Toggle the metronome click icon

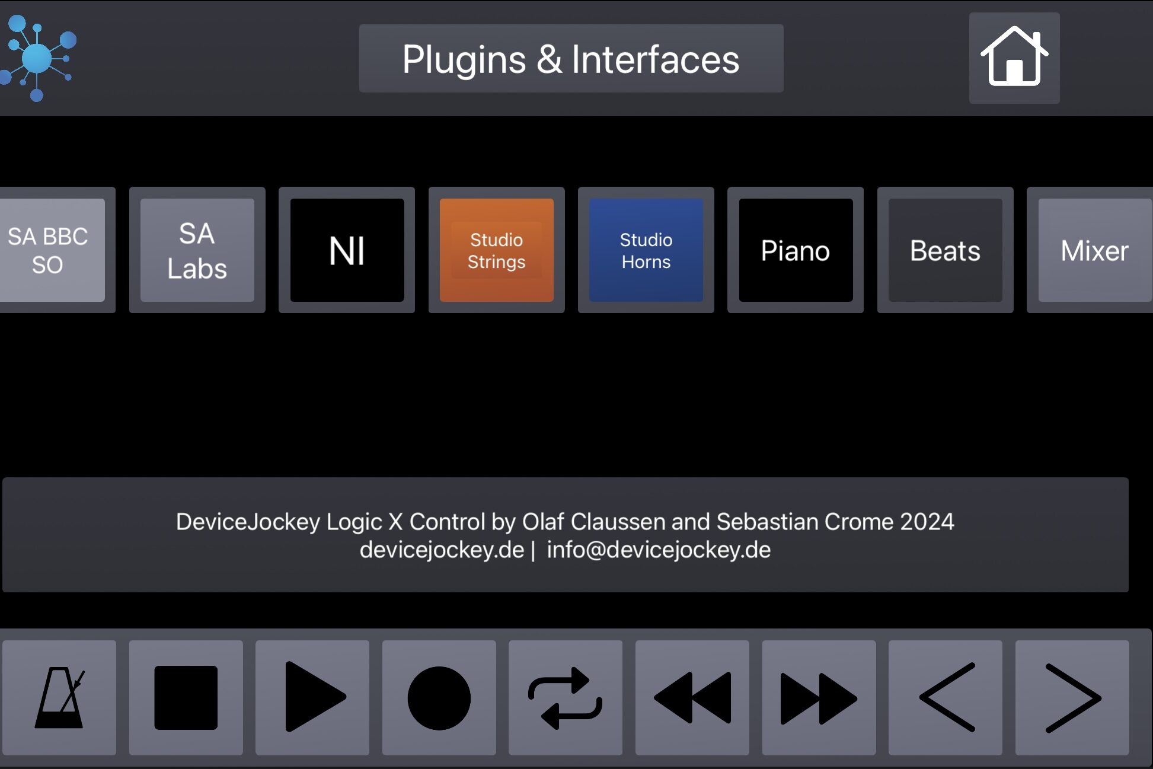click(59, 697)
